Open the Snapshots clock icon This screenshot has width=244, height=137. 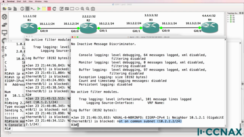coord(22,9)
